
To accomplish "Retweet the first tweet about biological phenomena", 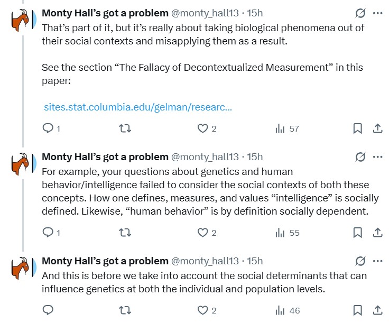I will [x=125, y=128].
